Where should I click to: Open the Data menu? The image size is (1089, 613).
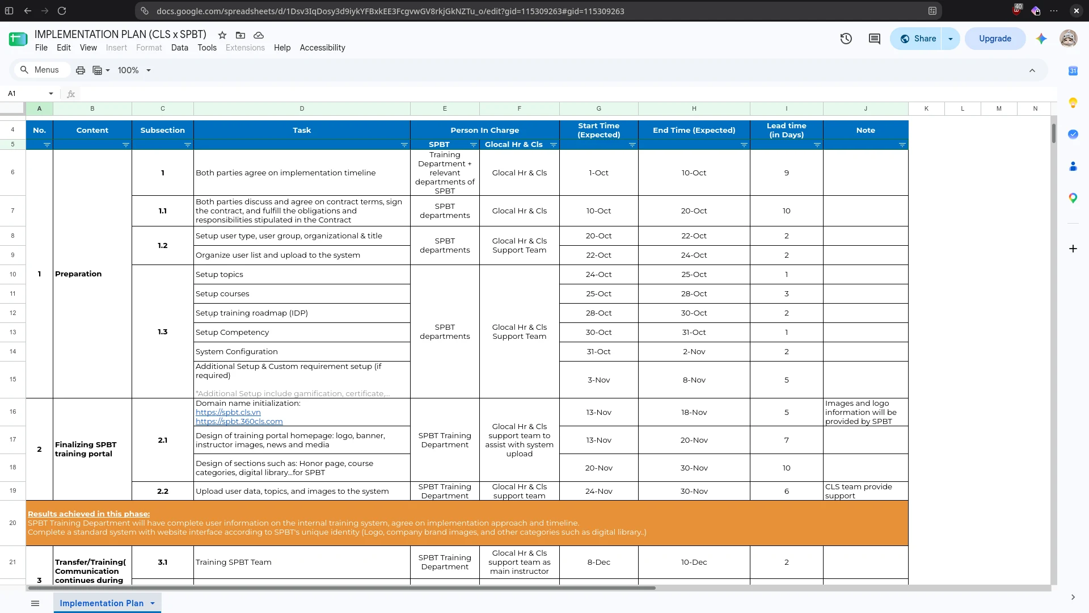pyautogui.click(x=180, y=48)
